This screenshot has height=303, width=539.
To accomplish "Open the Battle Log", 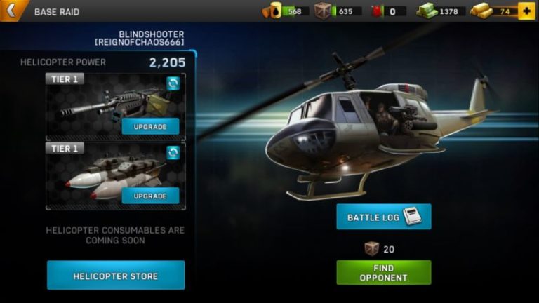I will (x=384, y=217).
